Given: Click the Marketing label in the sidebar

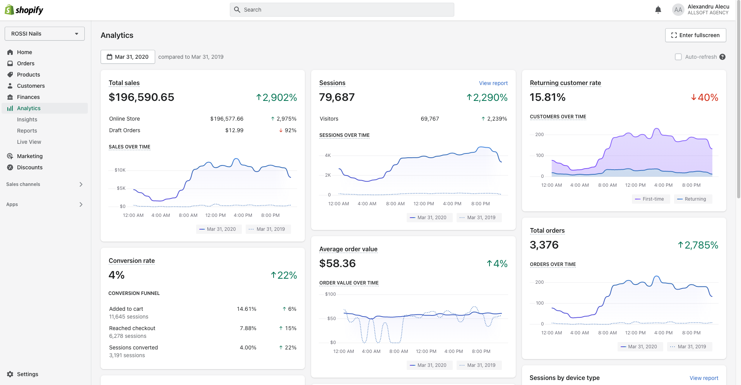Looking at the screenshot, I should point(30,156).
